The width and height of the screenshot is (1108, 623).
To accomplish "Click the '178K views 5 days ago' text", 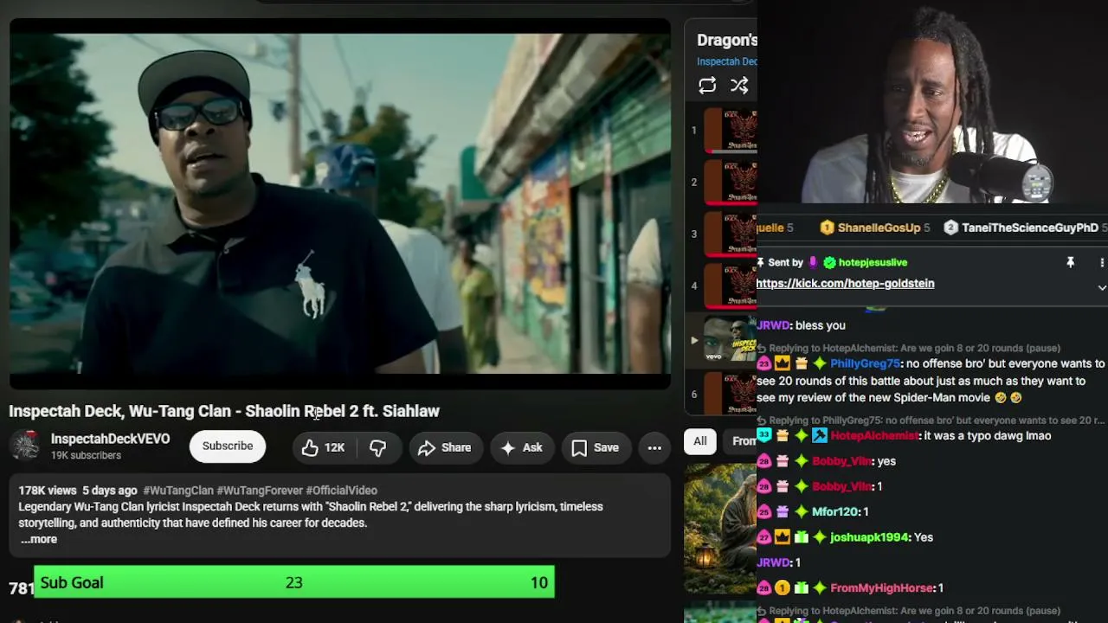I will click(x=78, y=491).
